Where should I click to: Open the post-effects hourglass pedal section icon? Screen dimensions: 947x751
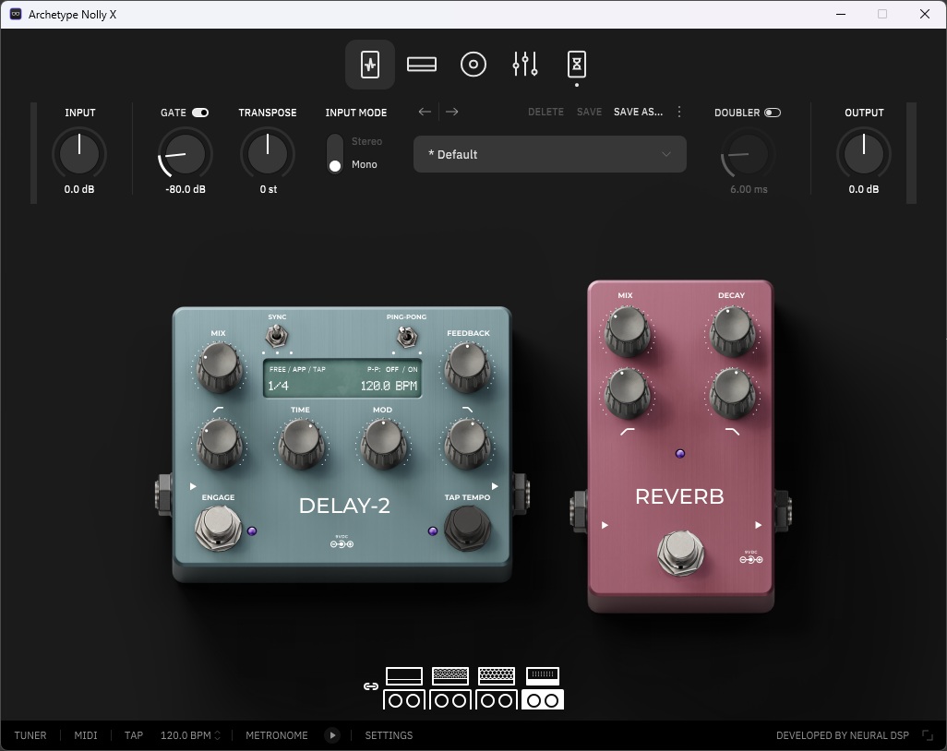pos(577,64)
